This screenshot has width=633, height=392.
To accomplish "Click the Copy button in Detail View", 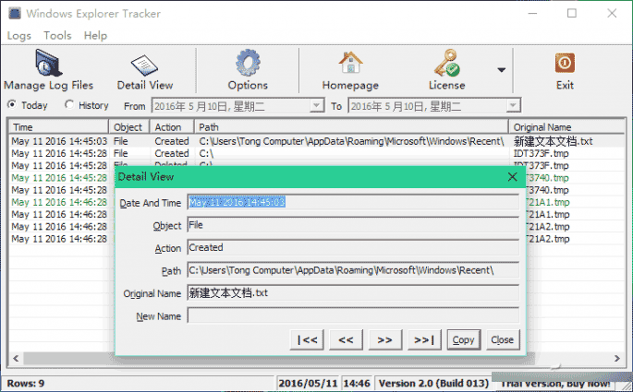I will (464, 339).
